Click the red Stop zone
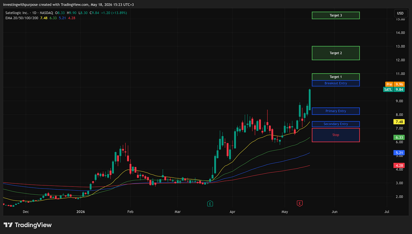Screen dimensions: 412x234 click(x=336, y=135)
